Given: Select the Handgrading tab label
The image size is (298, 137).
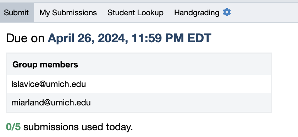Looking at the screenshot, I should (197, 13).
